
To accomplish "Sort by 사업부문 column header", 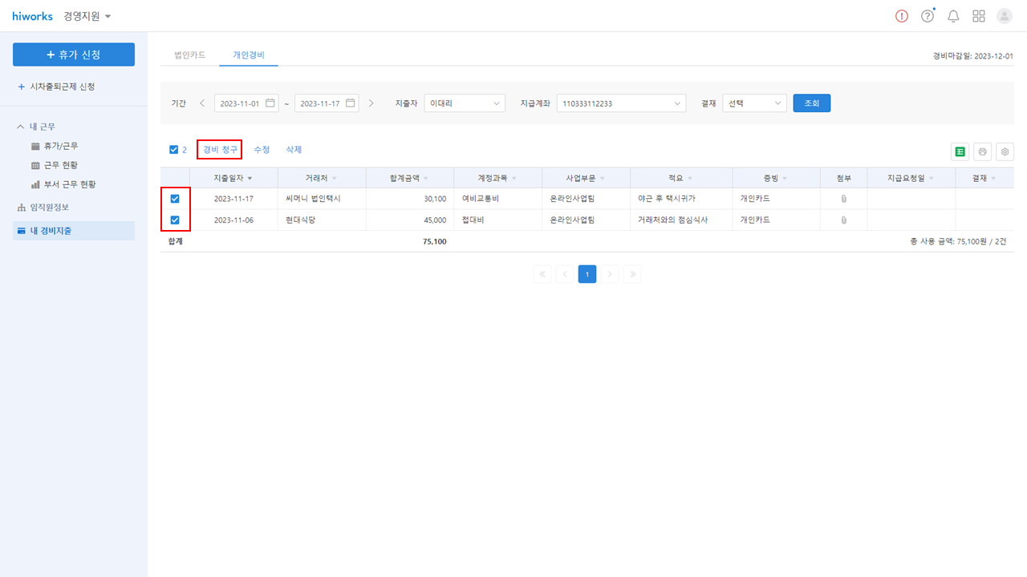I will click(586, 178).
